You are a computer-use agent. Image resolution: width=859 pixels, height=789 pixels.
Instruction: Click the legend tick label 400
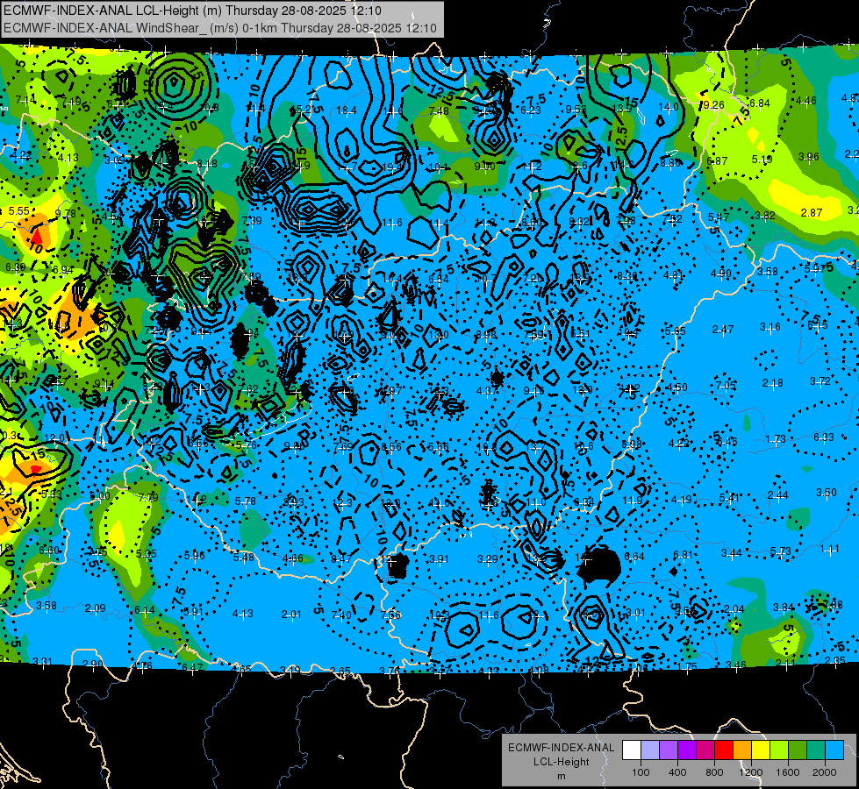677,772
